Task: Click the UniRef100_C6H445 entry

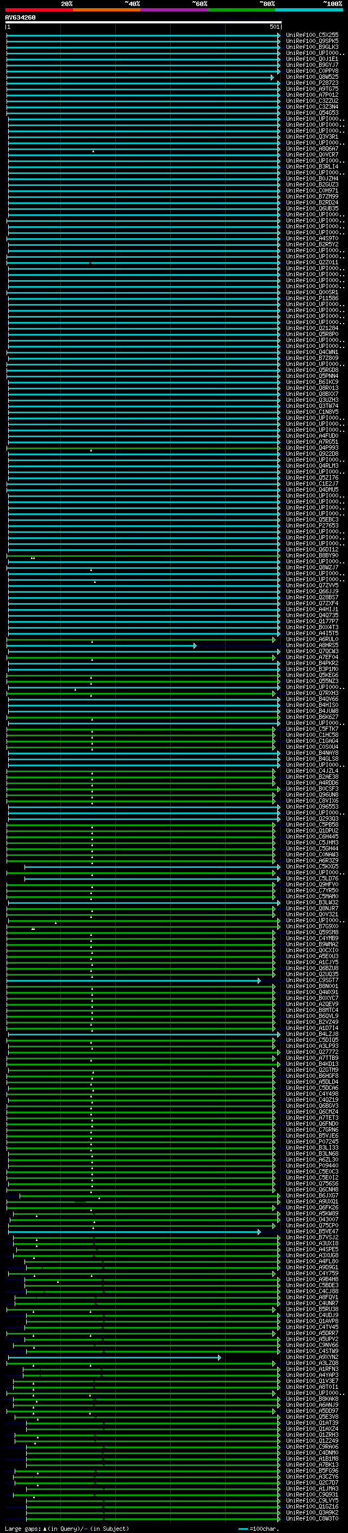Action: click(x=312, y=836)
